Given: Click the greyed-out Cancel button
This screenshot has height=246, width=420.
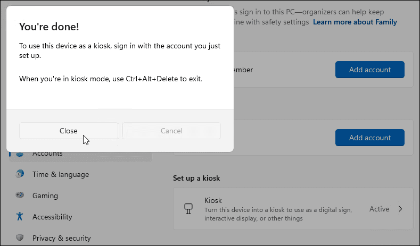Looking at the screenshot, I should coord(171,131).
